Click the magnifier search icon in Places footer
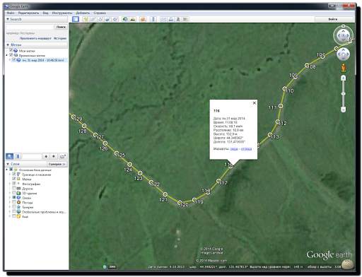Screen dimensions: 362x277 click(9, 156)
